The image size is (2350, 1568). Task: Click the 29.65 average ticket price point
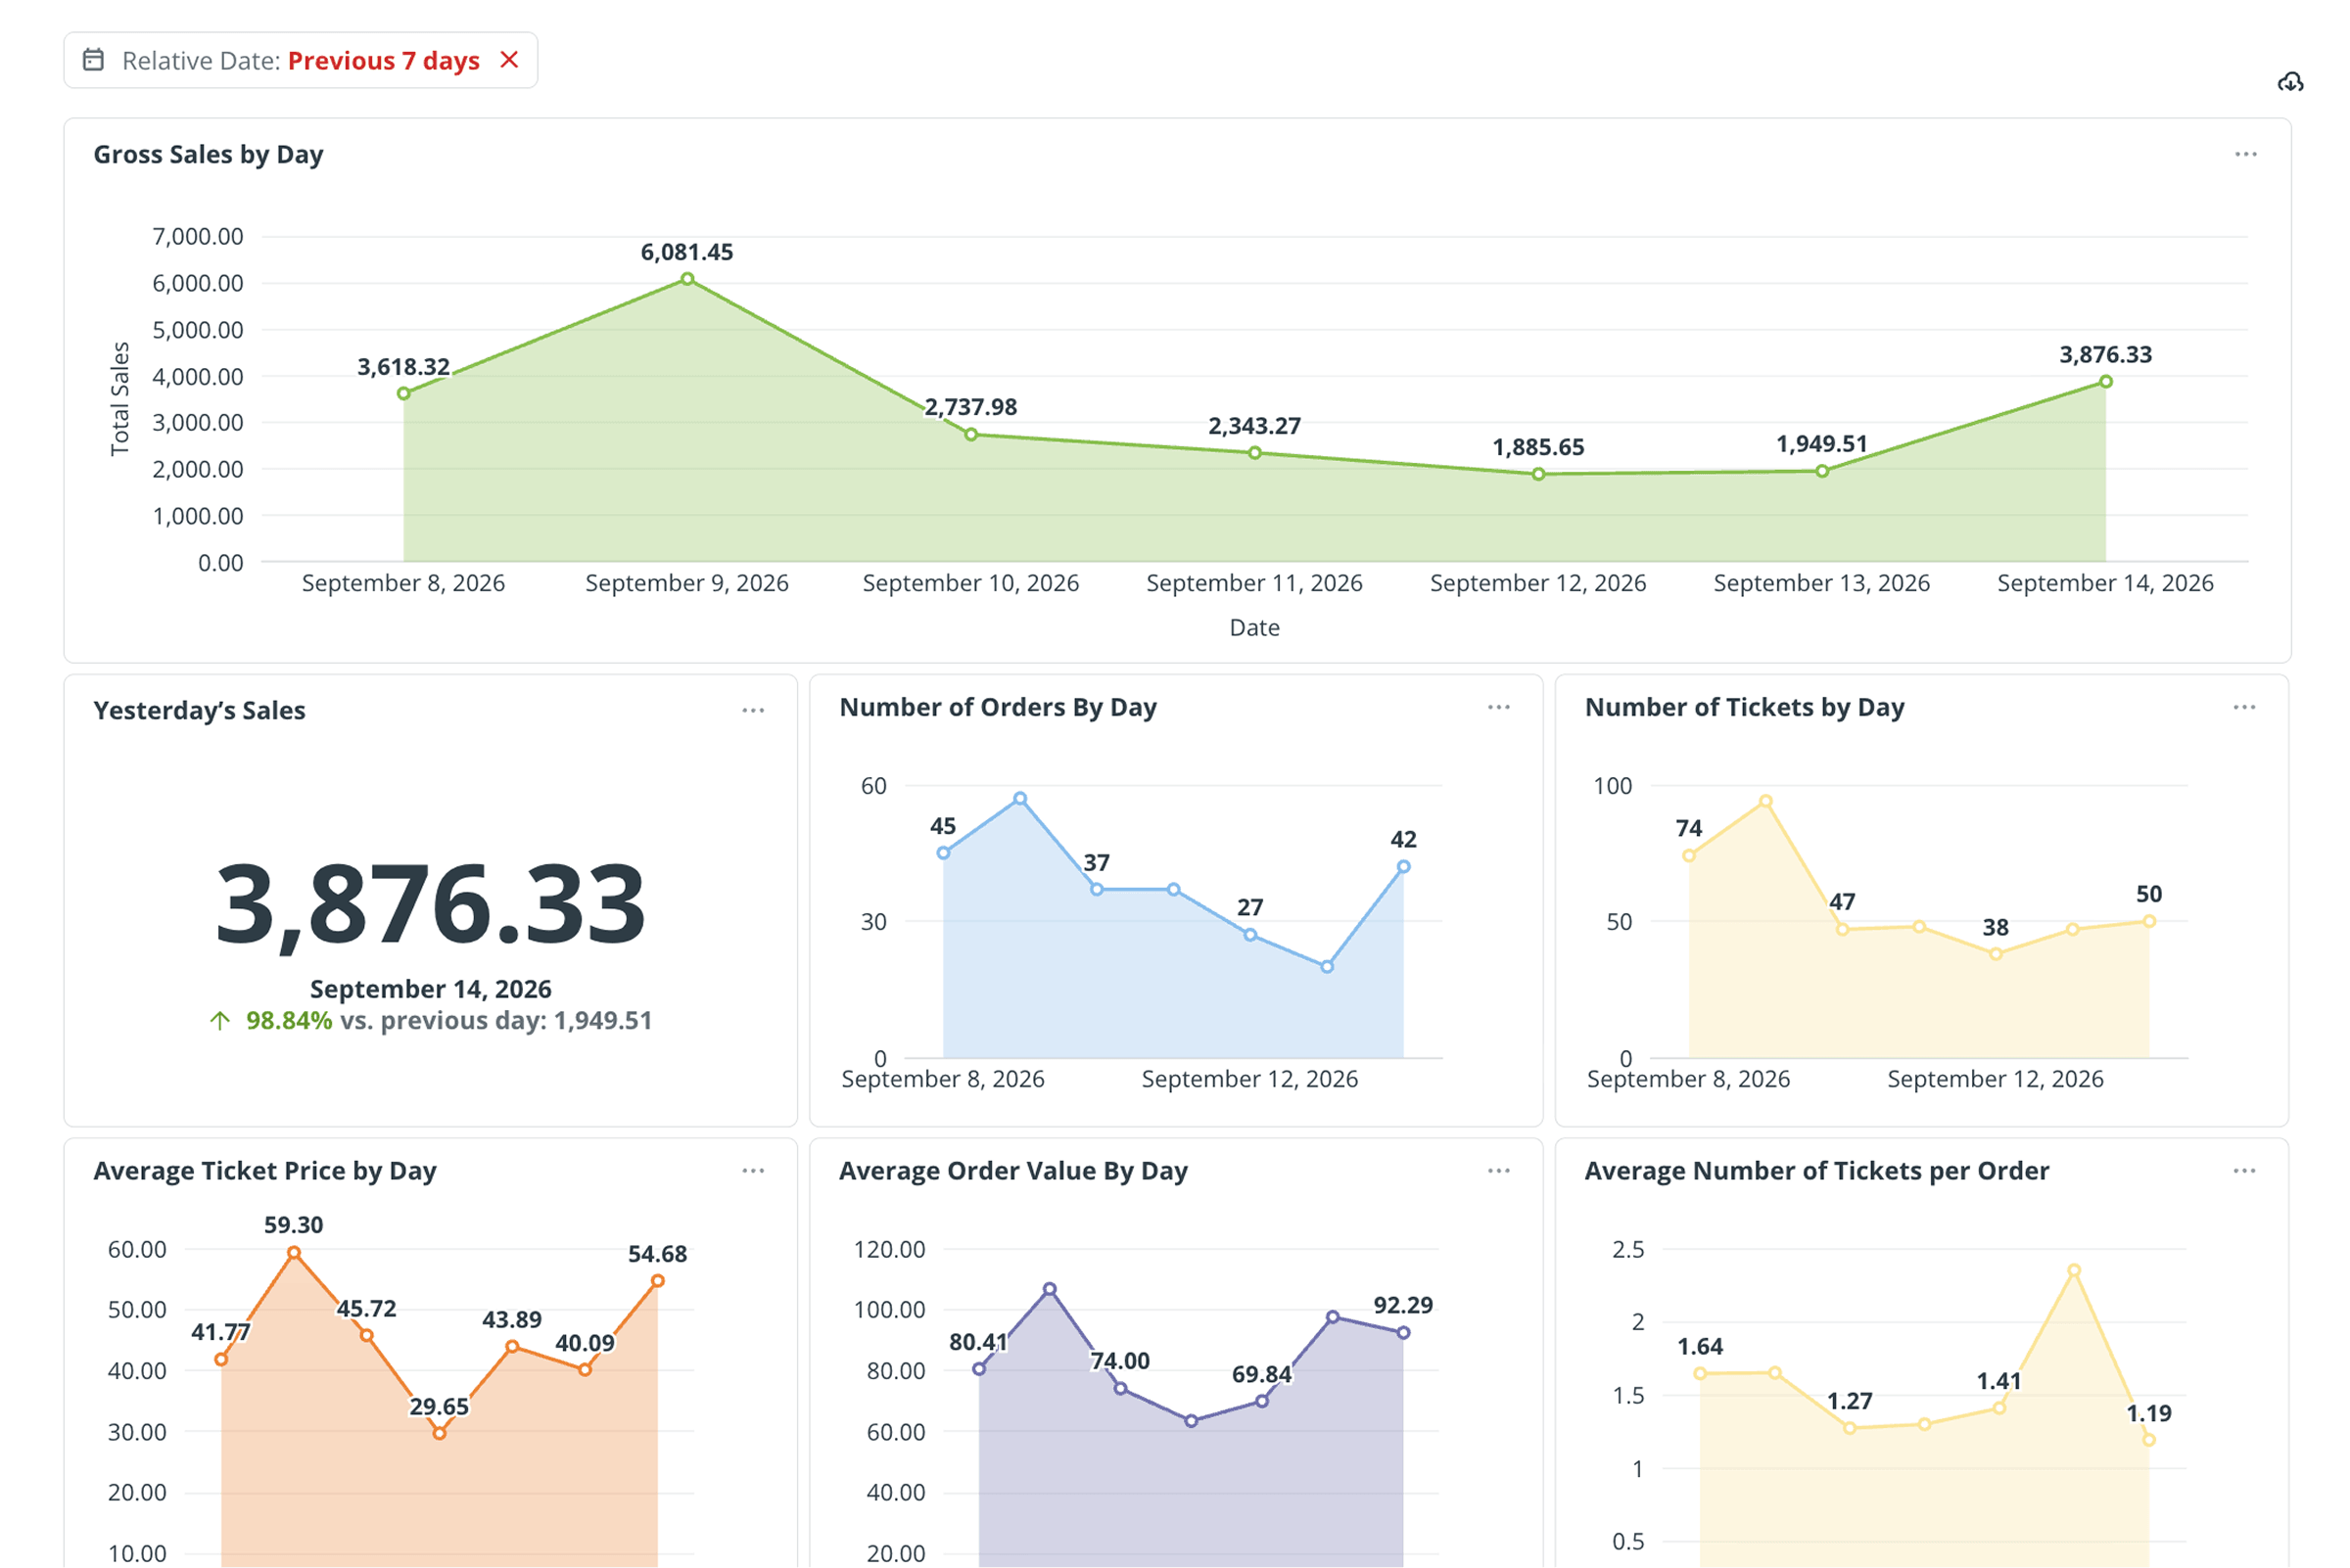coord(440,1433)
